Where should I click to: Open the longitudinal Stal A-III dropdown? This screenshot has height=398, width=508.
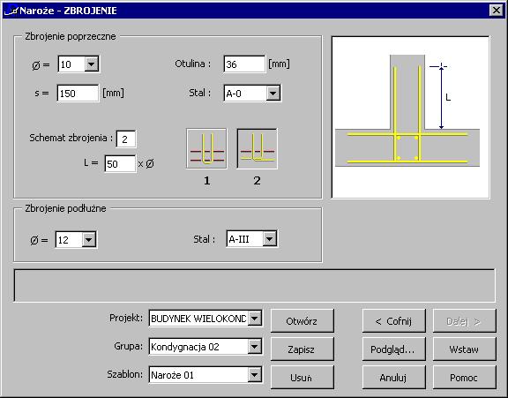click(270, 239)
